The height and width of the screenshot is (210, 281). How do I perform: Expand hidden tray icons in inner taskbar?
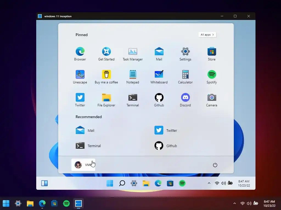209,183
